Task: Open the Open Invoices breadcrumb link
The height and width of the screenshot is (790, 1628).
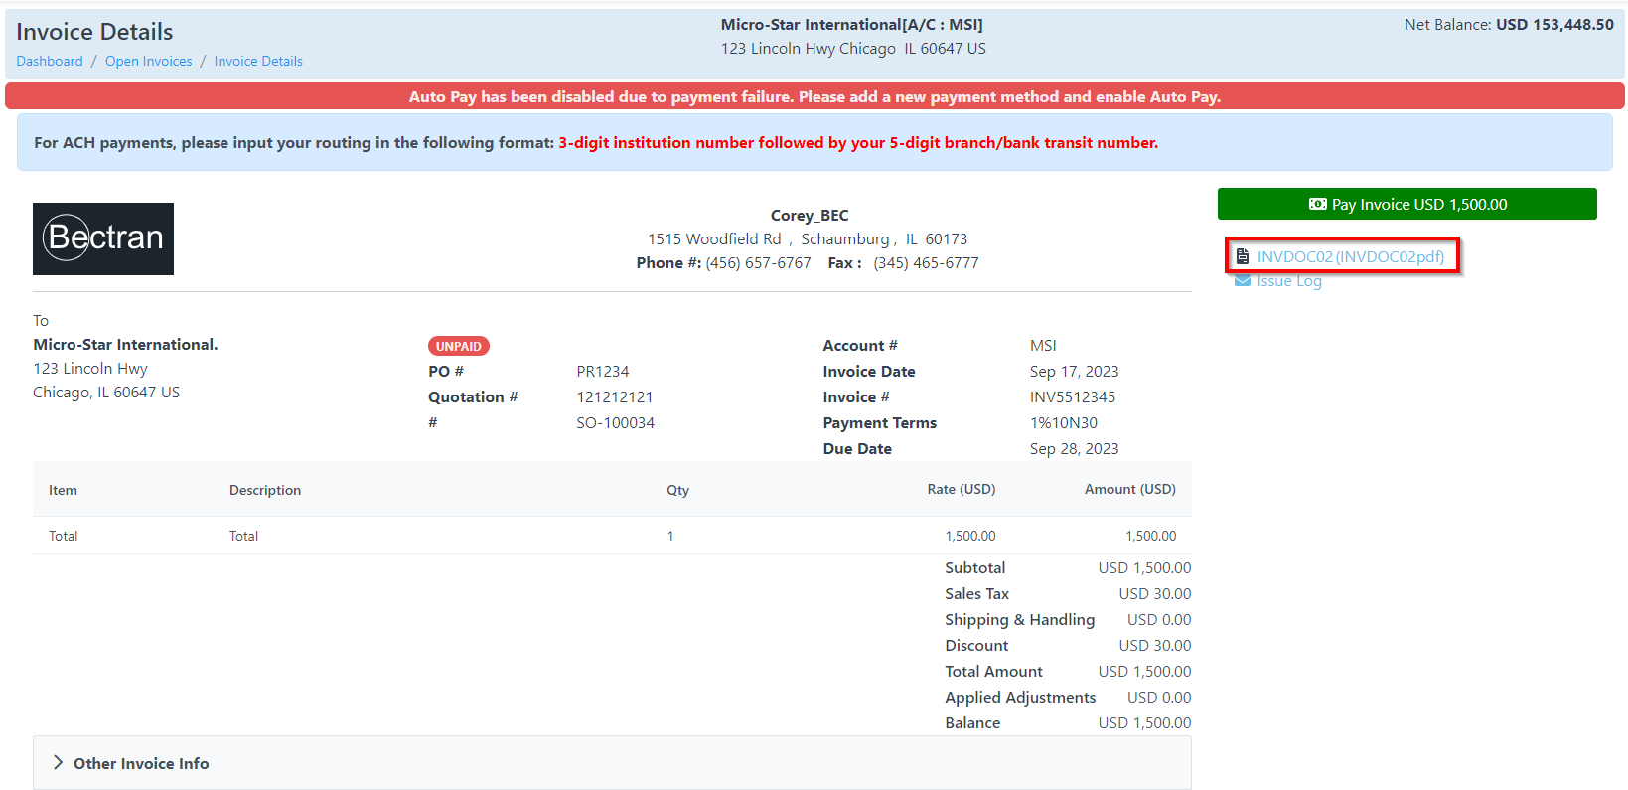Action: point(149,61)
